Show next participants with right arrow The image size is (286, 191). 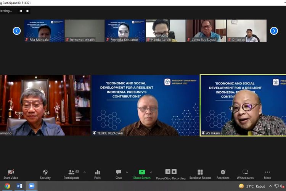coord(274,31)
